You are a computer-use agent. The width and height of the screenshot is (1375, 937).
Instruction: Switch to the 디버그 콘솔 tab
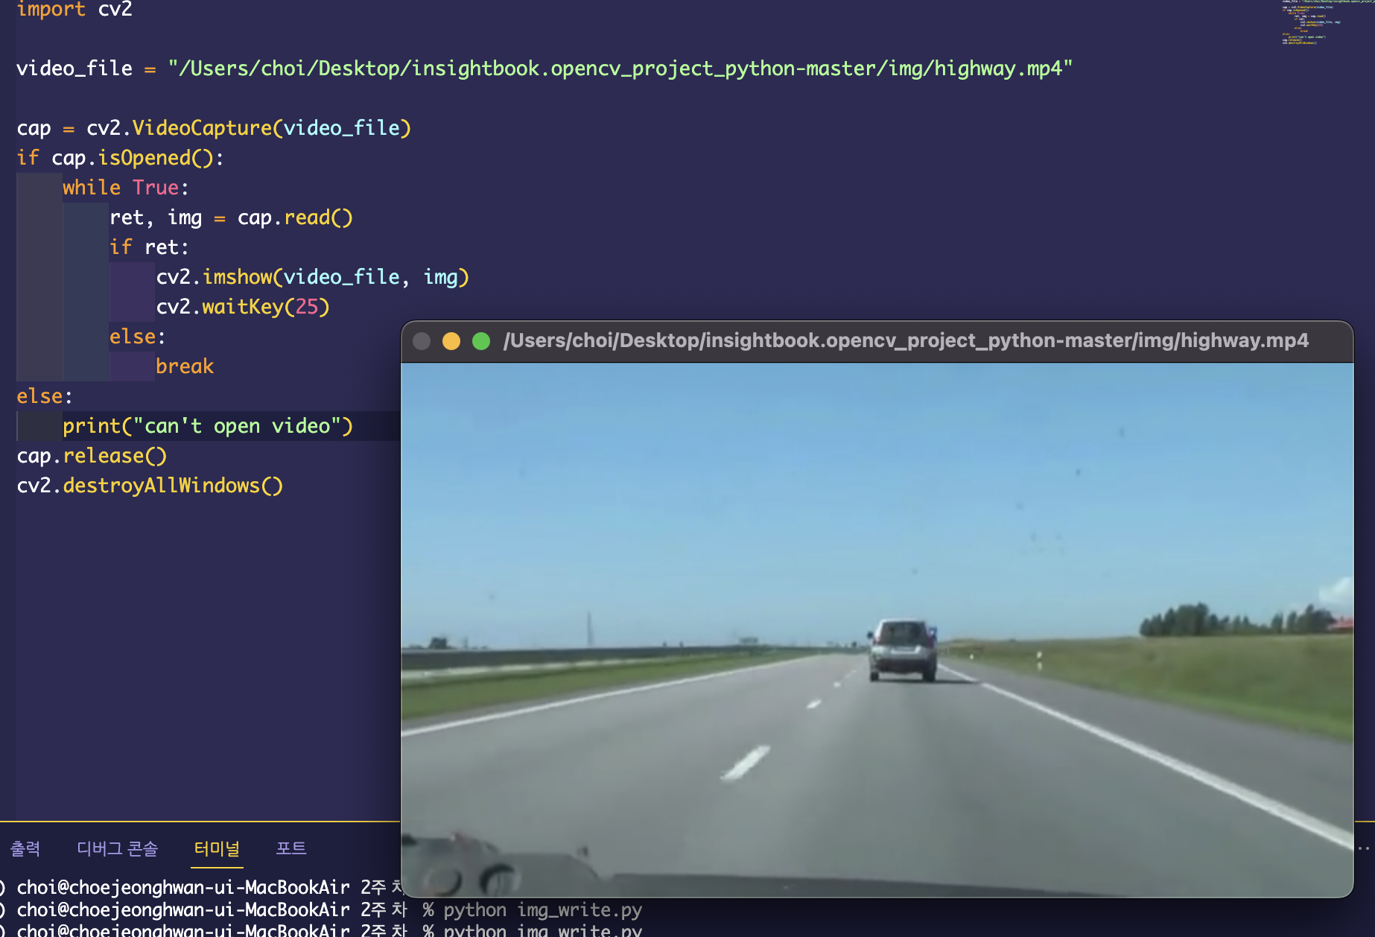(x=118, y=848)
